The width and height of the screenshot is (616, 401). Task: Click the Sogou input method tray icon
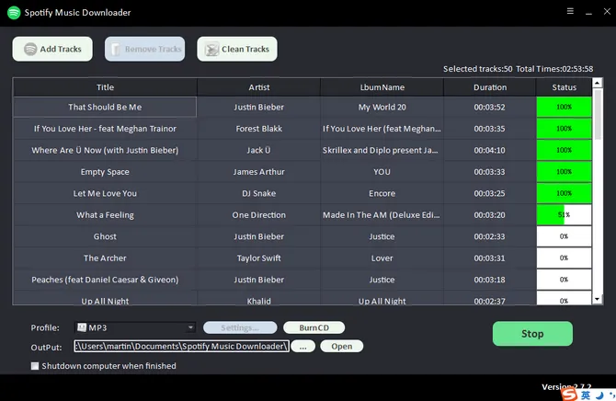(569, 395)
